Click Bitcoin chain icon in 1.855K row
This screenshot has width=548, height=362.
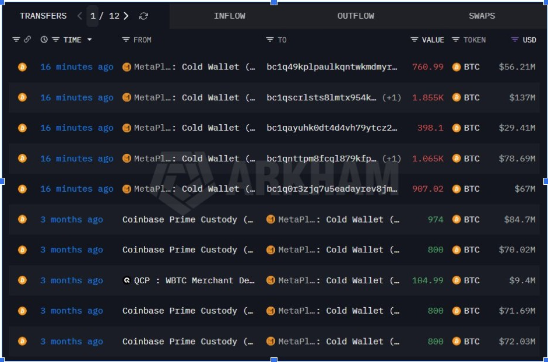pos(22,97)
